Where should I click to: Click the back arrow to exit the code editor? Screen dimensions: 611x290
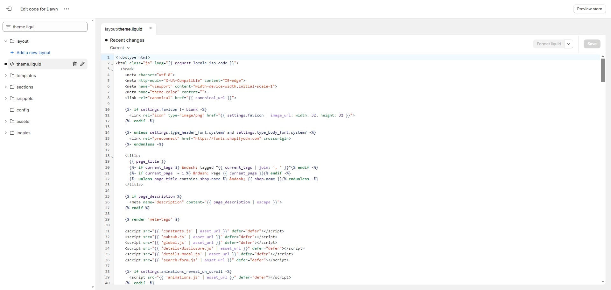[x=9, y=9]
